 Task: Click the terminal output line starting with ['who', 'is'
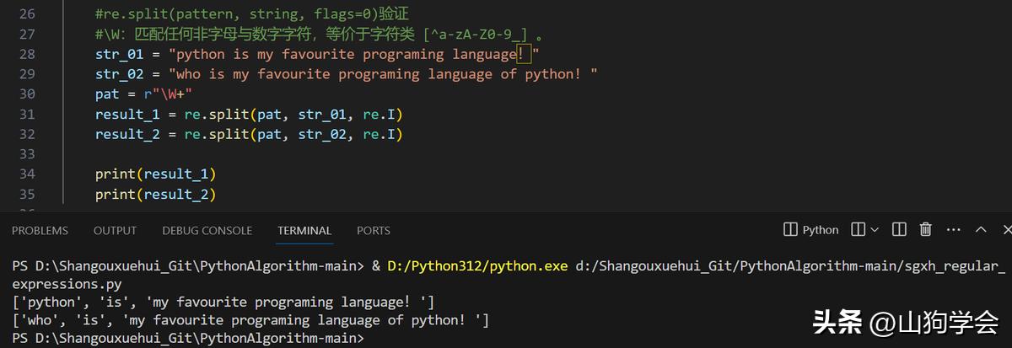[250, 320]
